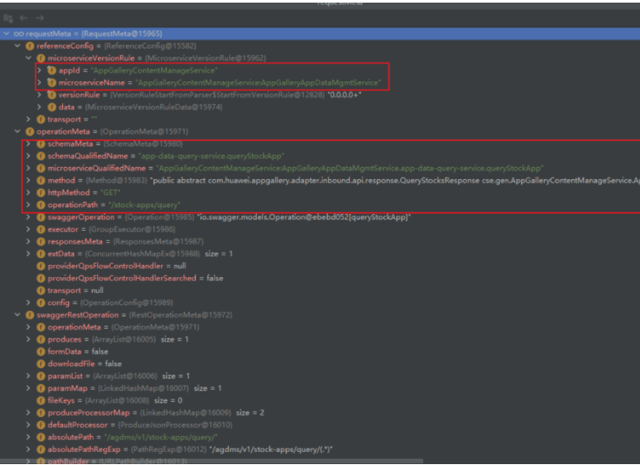
Task: Click the watch icon beside requestMeta
Action: (x=18, y=33)
